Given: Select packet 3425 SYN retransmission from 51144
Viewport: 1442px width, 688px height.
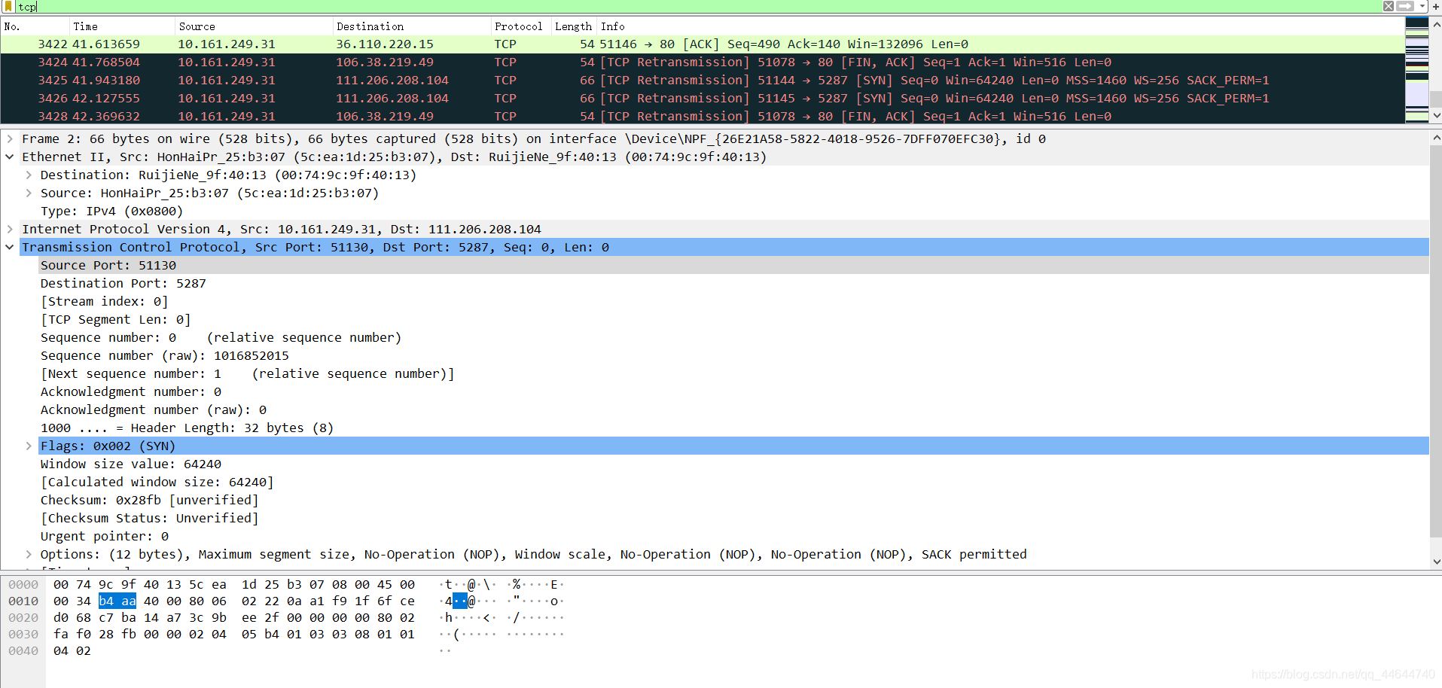Looking at the screenshot, I should click(x=702, y=81).
